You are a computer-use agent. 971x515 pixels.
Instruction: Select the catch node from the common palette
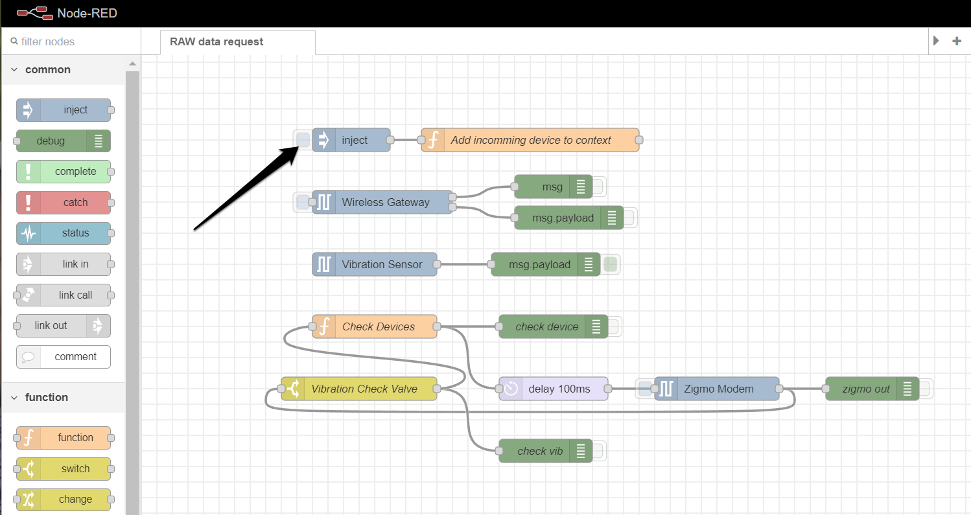pyautogui.click(x=64, y=202)
